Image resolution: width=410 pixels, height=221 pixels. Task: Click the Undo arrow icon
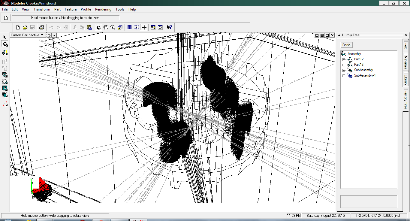[x=51, y=27]
